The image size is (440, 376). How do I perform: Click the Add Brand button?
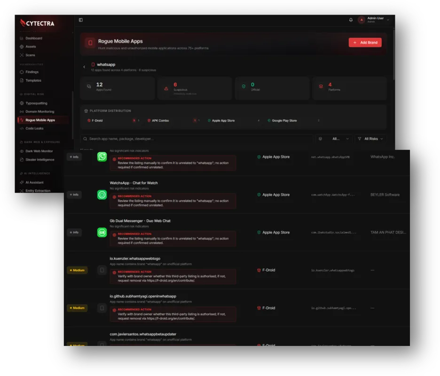tap(365, 42)
